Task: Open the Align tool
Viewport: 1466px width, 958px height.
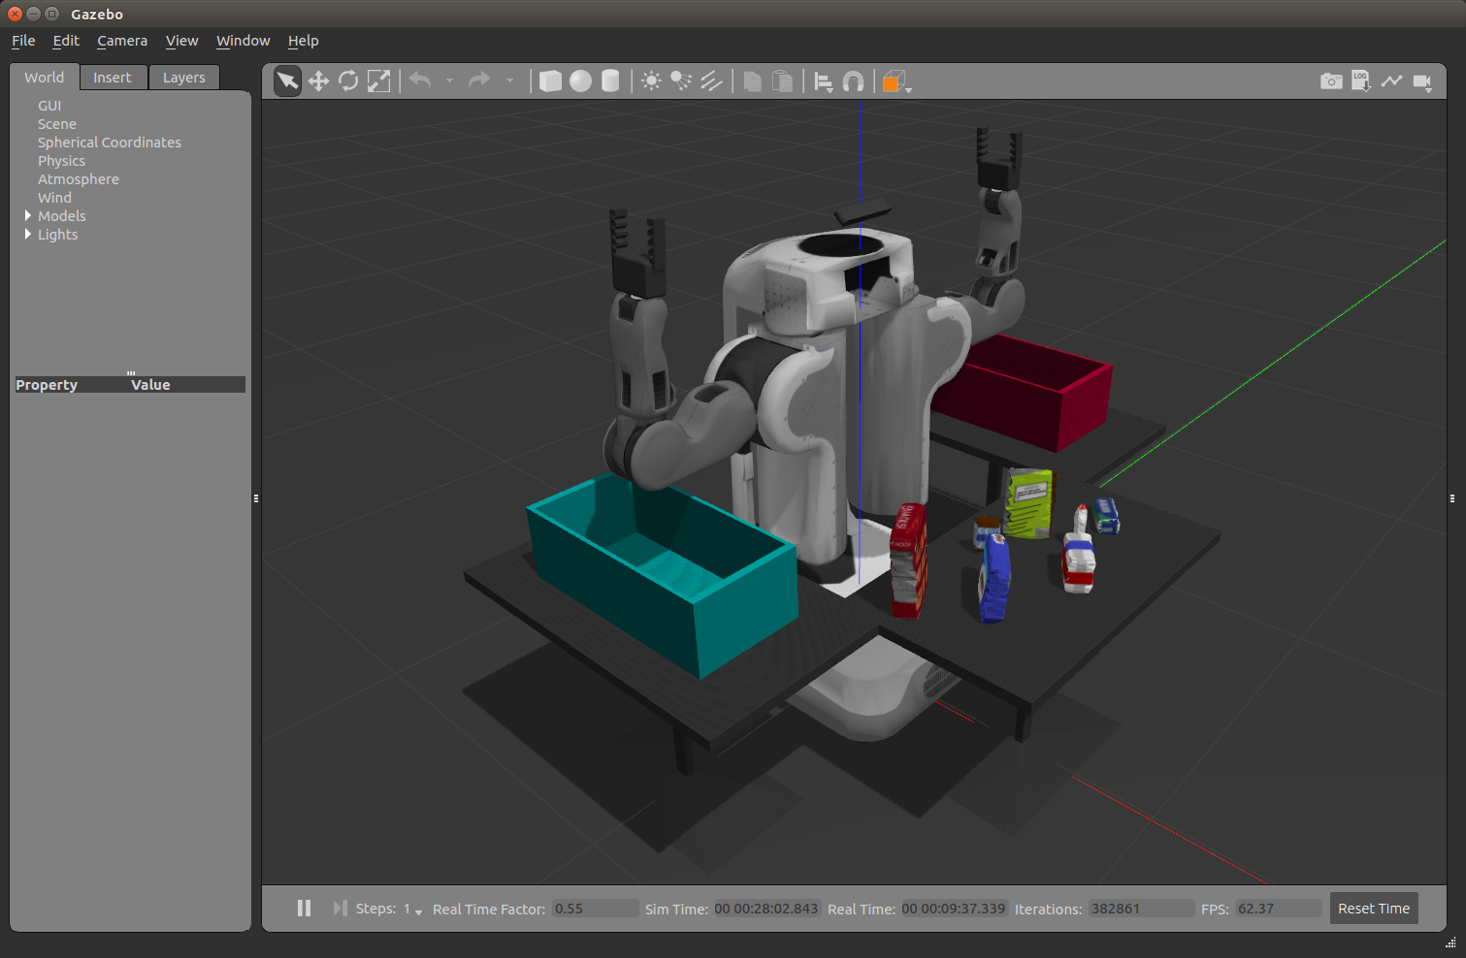Action: pos(824,82)
